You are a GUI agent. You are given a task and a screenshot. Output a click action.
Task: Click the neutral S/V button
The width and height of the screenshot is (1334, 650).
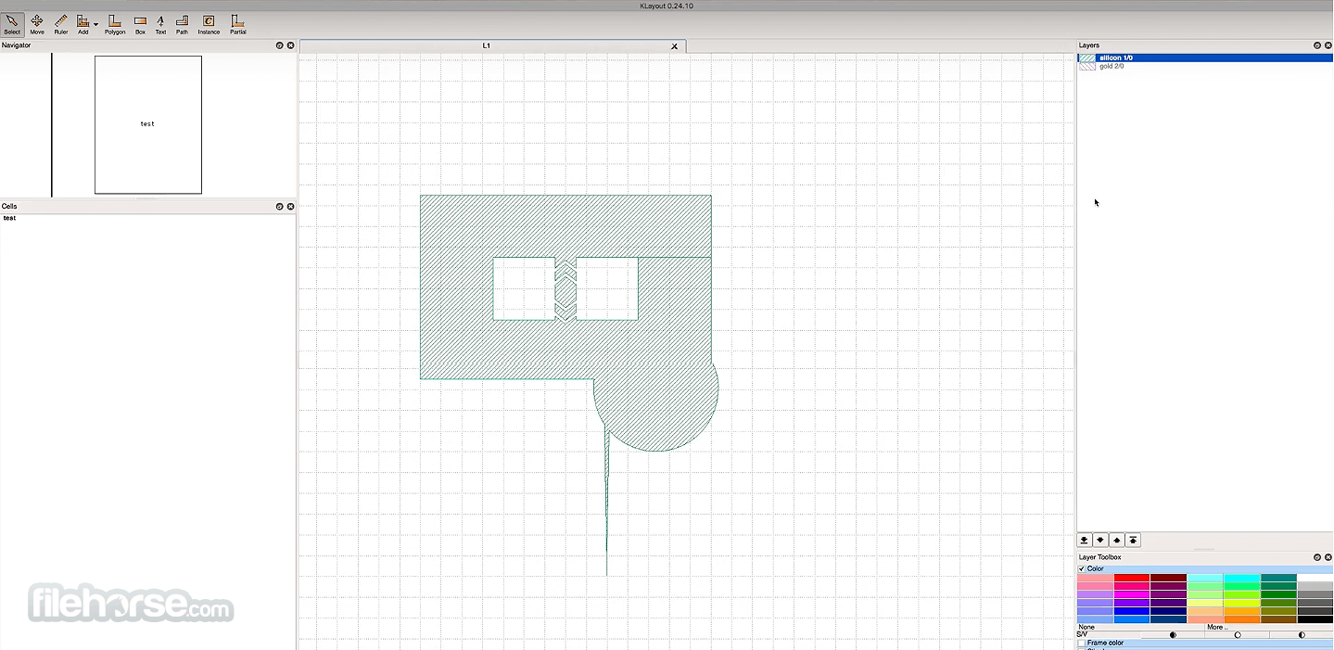pyautogui.click(x=1238, y=635)
